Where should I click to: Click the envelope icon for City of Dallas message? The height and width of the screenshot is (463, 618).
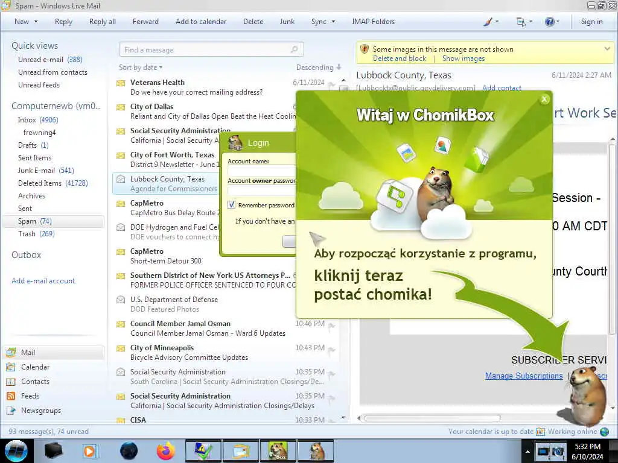(121, 107)
